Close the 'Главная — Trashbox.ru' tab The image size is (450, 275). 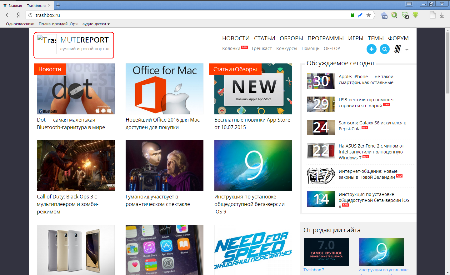(49, 6)
